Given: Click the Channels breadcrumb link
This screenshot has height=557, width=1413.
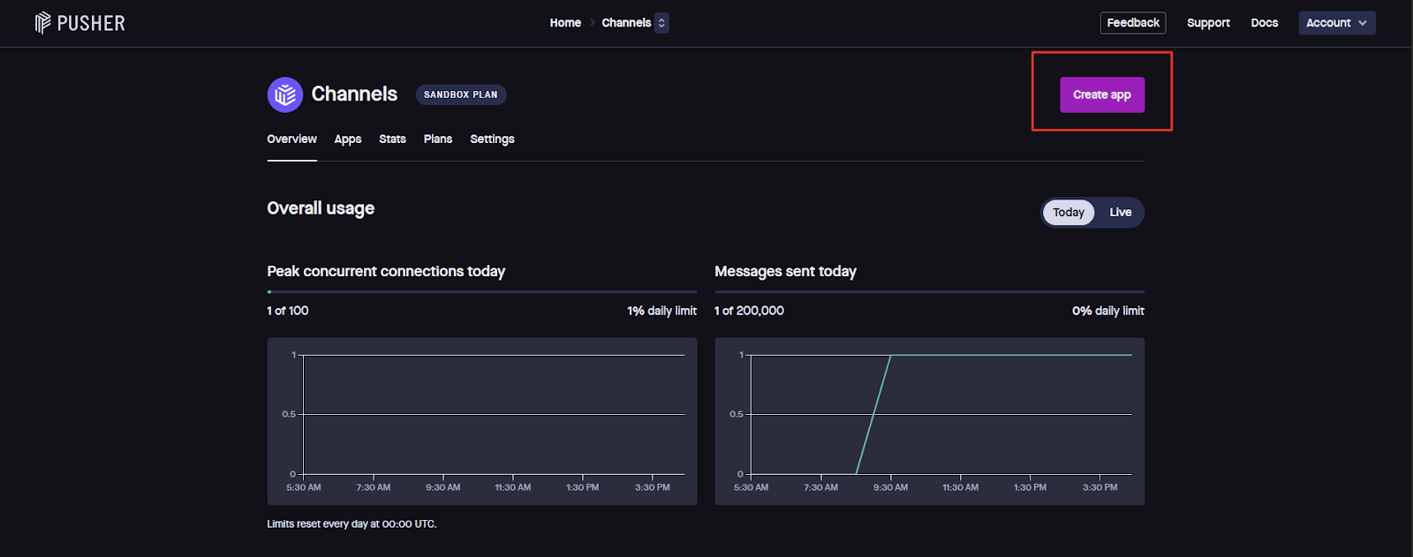Looking at the screenshot, I should tap(626, 23).
